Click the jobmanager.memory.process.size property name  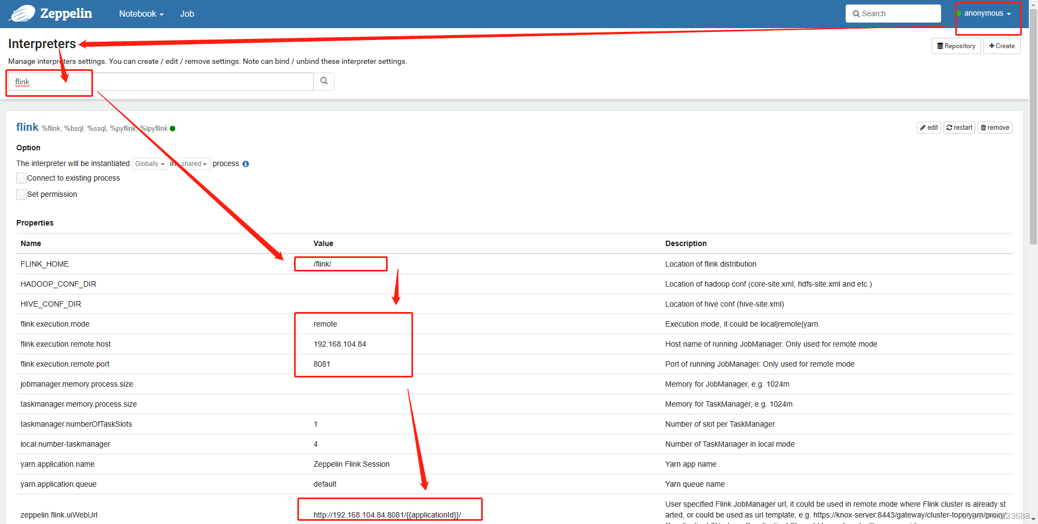click(x=77, y=384)
